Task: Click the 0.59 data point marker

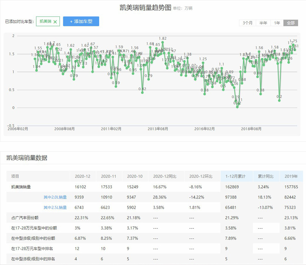Action: pyautogui.click(x=116, y=86)
